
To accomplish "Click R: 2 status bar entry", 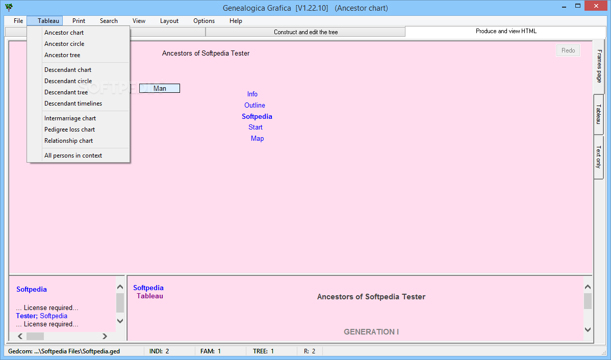I will tap(310, 351).
